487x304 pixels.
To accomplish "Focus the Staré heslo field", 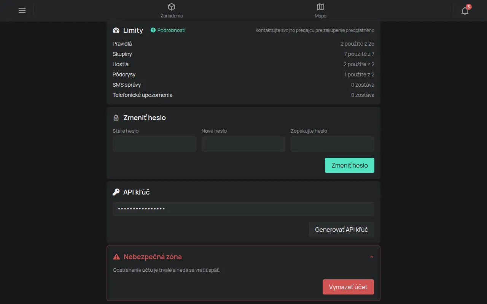I will tap(154, 144).
